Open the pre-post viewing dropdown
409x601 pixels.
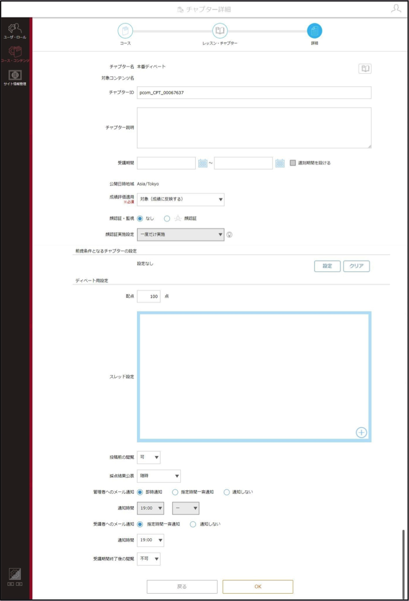click(x=149, y=457)
